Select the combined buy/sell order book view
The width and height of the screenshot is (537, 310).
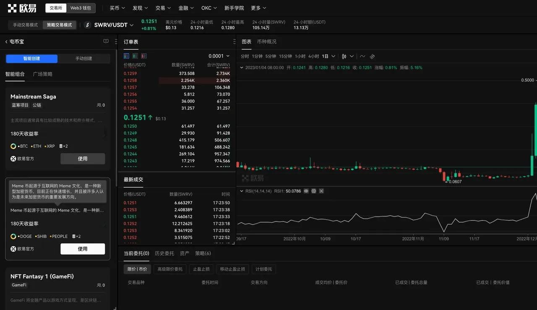pos(126,56)
